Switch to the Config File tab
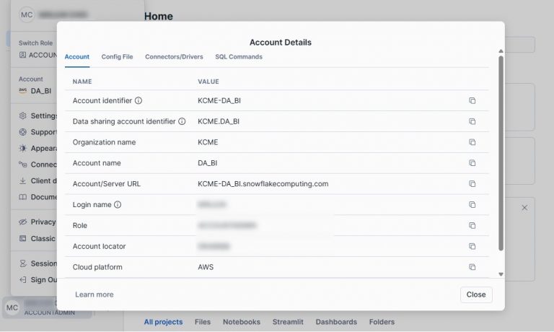The width and height of the screenshot is (554, 332). 117,56
